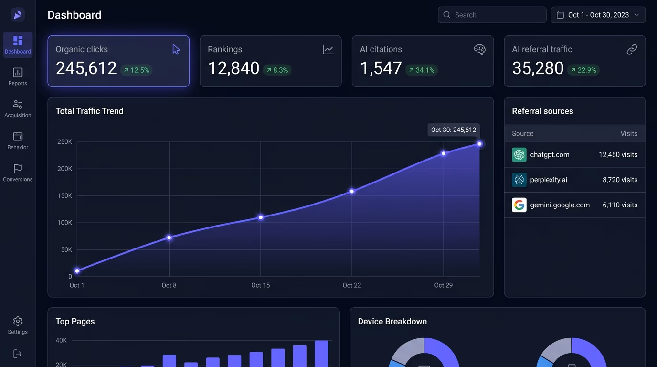This screenshot has width=657, height=367.
Task: Click the Device Breakdown heading
Action: (x=392, y=322)
